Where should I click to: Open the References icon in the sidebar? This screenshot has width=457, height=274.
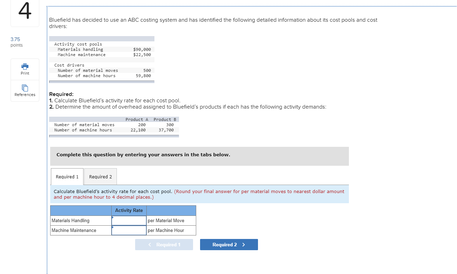point(25,90)
